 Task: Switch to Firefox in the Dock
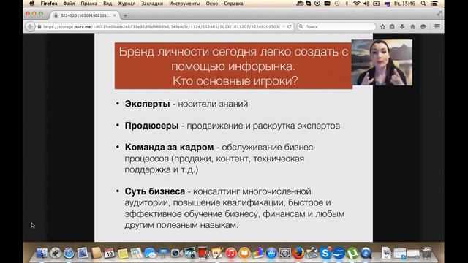click(x=298, y=254)
